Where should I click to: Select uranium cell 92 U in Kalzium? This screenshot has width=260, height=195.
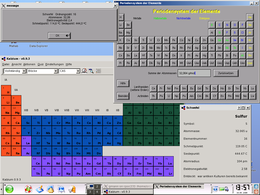tap(57, 171)
